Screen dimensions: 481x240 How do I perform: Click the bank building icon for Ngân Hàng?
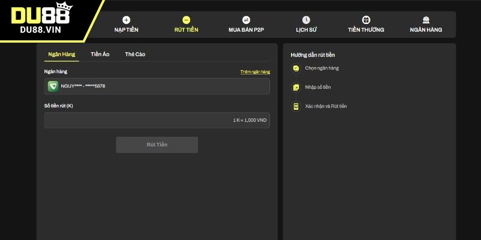click(x=426, y=20)
